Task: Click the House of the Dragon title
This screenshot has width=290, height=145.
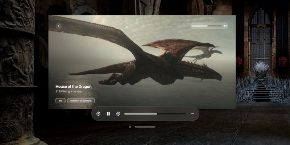Action: 74,87
